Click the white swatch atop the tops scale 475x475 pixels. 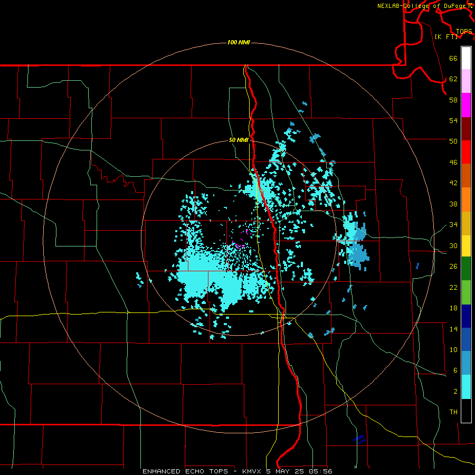[466, 58]
